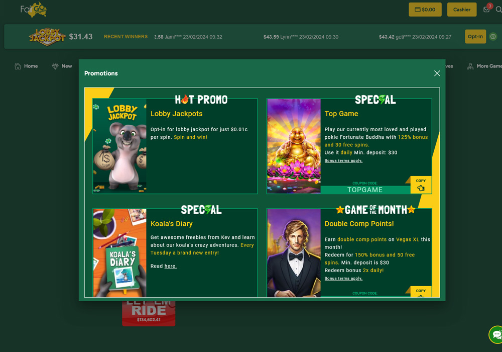
Task: Click the Lynn**** $43.59 winner entry
Action: (301, 37)
